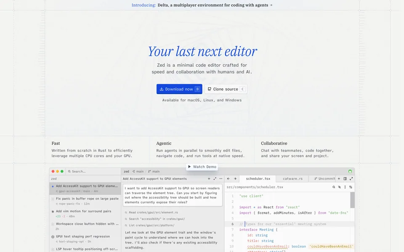Click the +23 -2 diff stats
This screenshot has height=252, width=404.
[60, 216]
